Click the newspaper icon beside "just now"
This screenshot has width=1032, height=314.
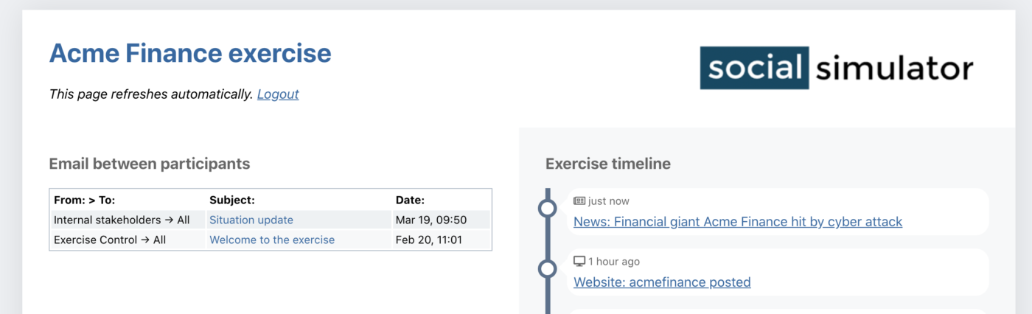coord(579,201)
